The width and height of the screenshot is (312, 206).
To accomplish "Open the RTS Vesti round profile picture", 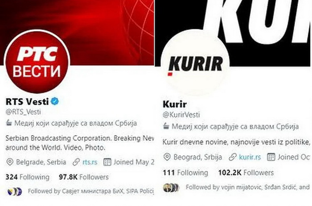I will pos(37,61).
